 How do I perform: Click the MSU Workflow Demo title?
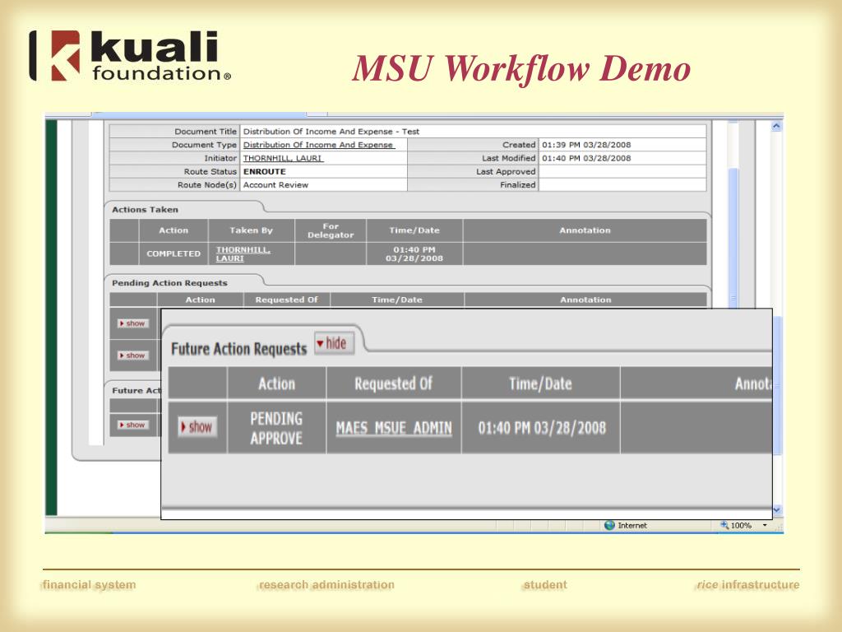[520, 69]
